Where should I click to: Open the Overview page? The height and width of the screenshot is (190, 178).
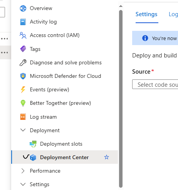pyautogui.click(x=41, y=8)
